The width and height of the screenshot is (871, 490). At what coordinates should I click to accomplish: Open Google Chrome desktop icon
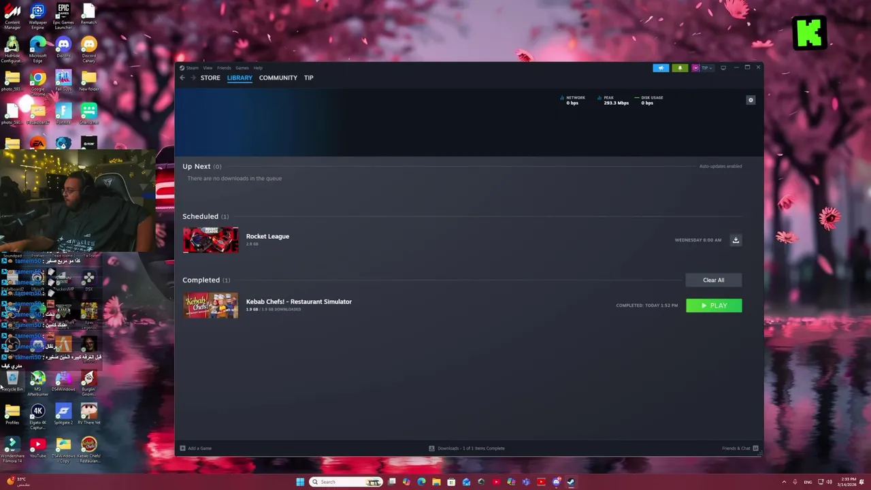pyautogui.click(x=37, y=83)
